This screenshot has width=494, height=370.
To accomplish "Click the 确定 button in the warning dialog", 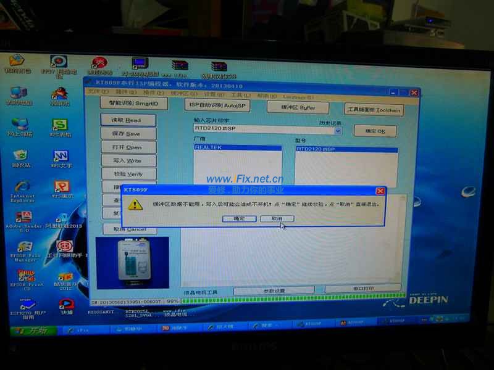I will pos(239,218).
